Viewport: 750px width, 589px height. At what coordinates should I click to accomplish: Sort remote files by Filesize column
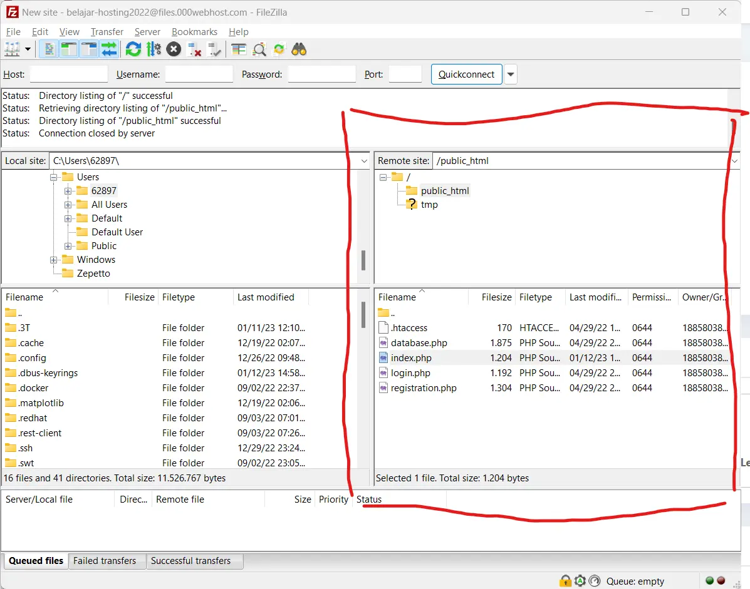click(x=491, y=297)
